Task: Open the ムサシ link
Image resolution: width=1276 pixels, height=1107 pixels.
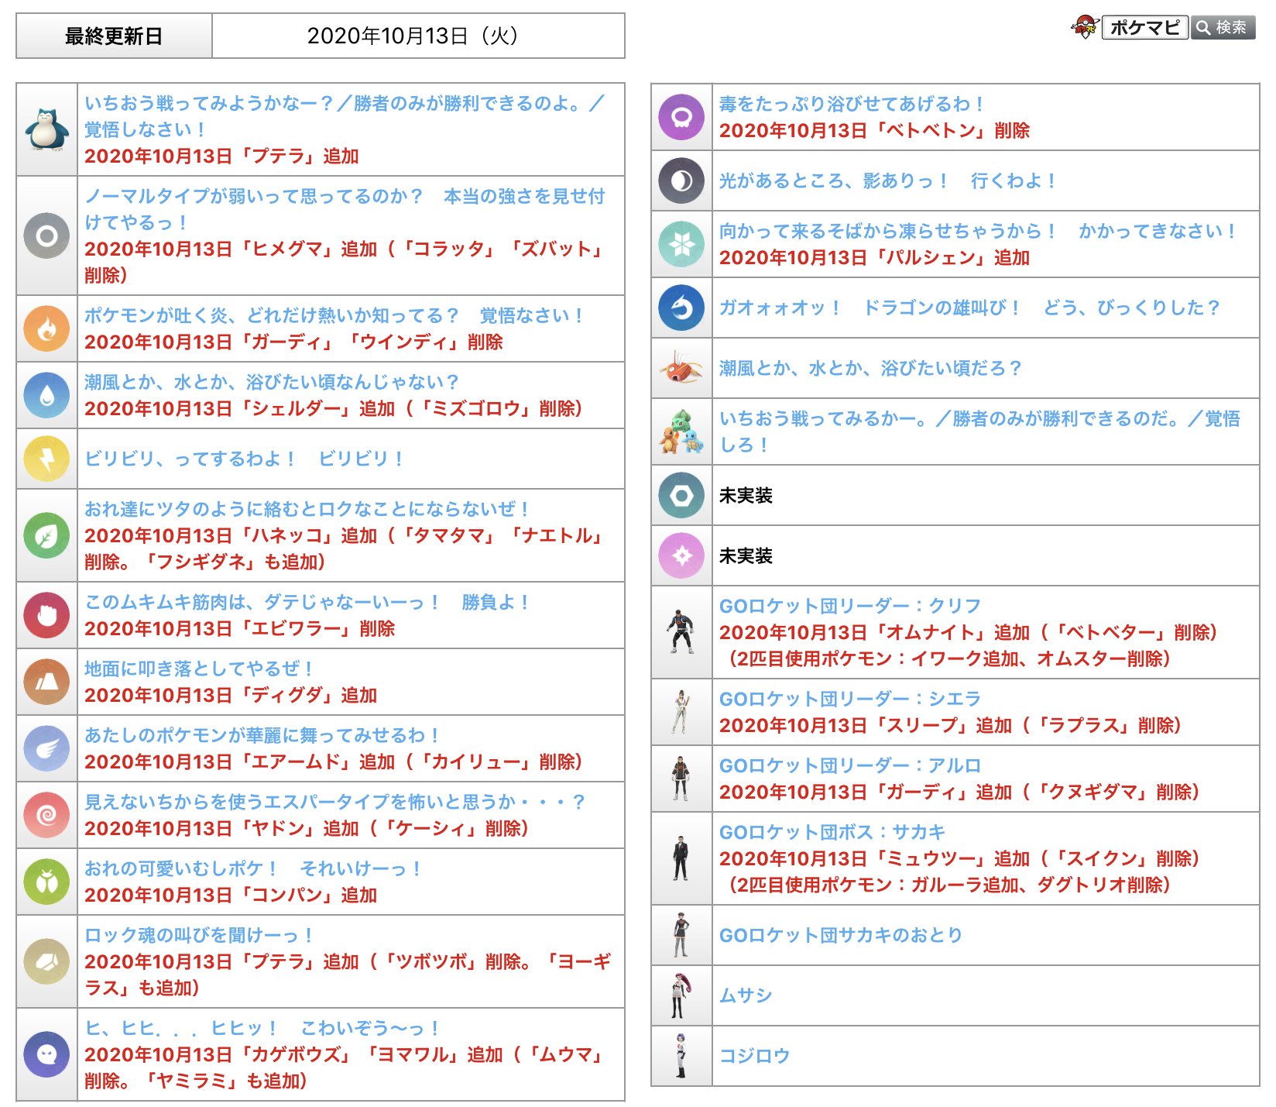Action: (746, 995)
